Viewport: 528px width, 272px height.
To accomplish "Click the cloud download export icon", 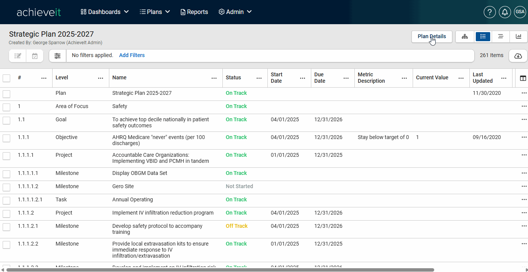I will tap(518, 56).
